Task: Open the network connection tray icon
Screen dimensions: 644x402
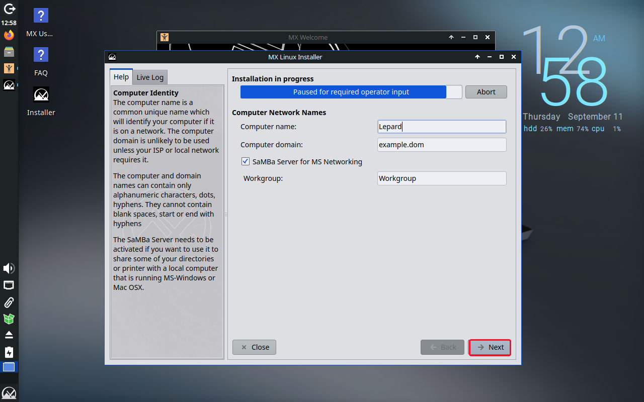Action: pyautogui.click(x=9, y=285)
